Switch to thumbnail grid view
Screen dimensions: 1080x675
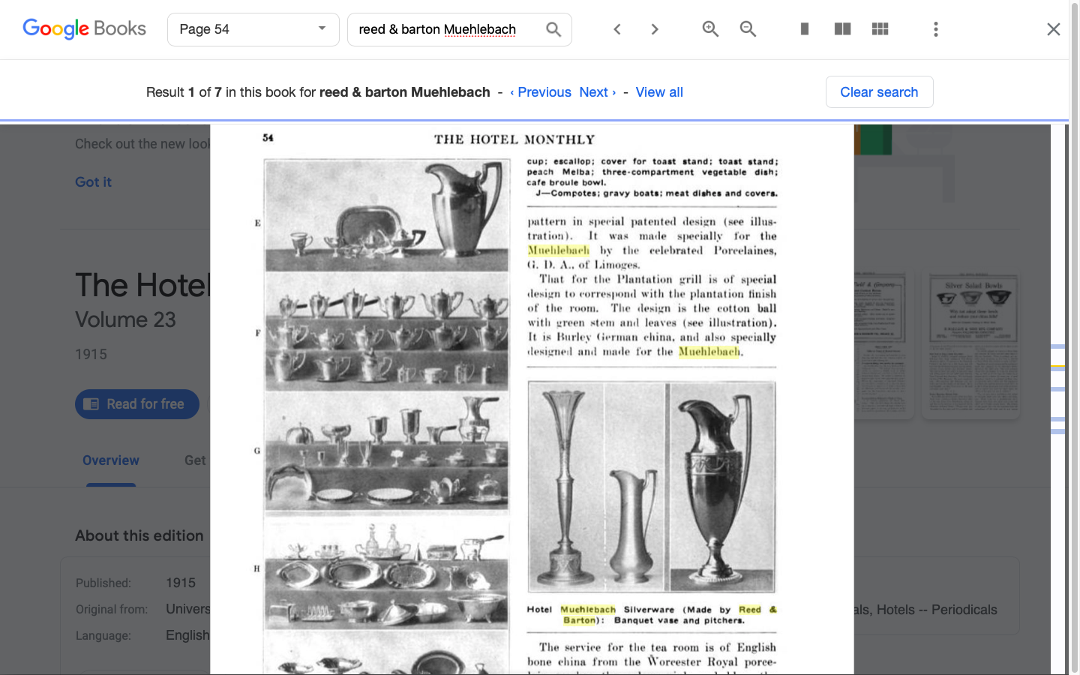[880, 29]
